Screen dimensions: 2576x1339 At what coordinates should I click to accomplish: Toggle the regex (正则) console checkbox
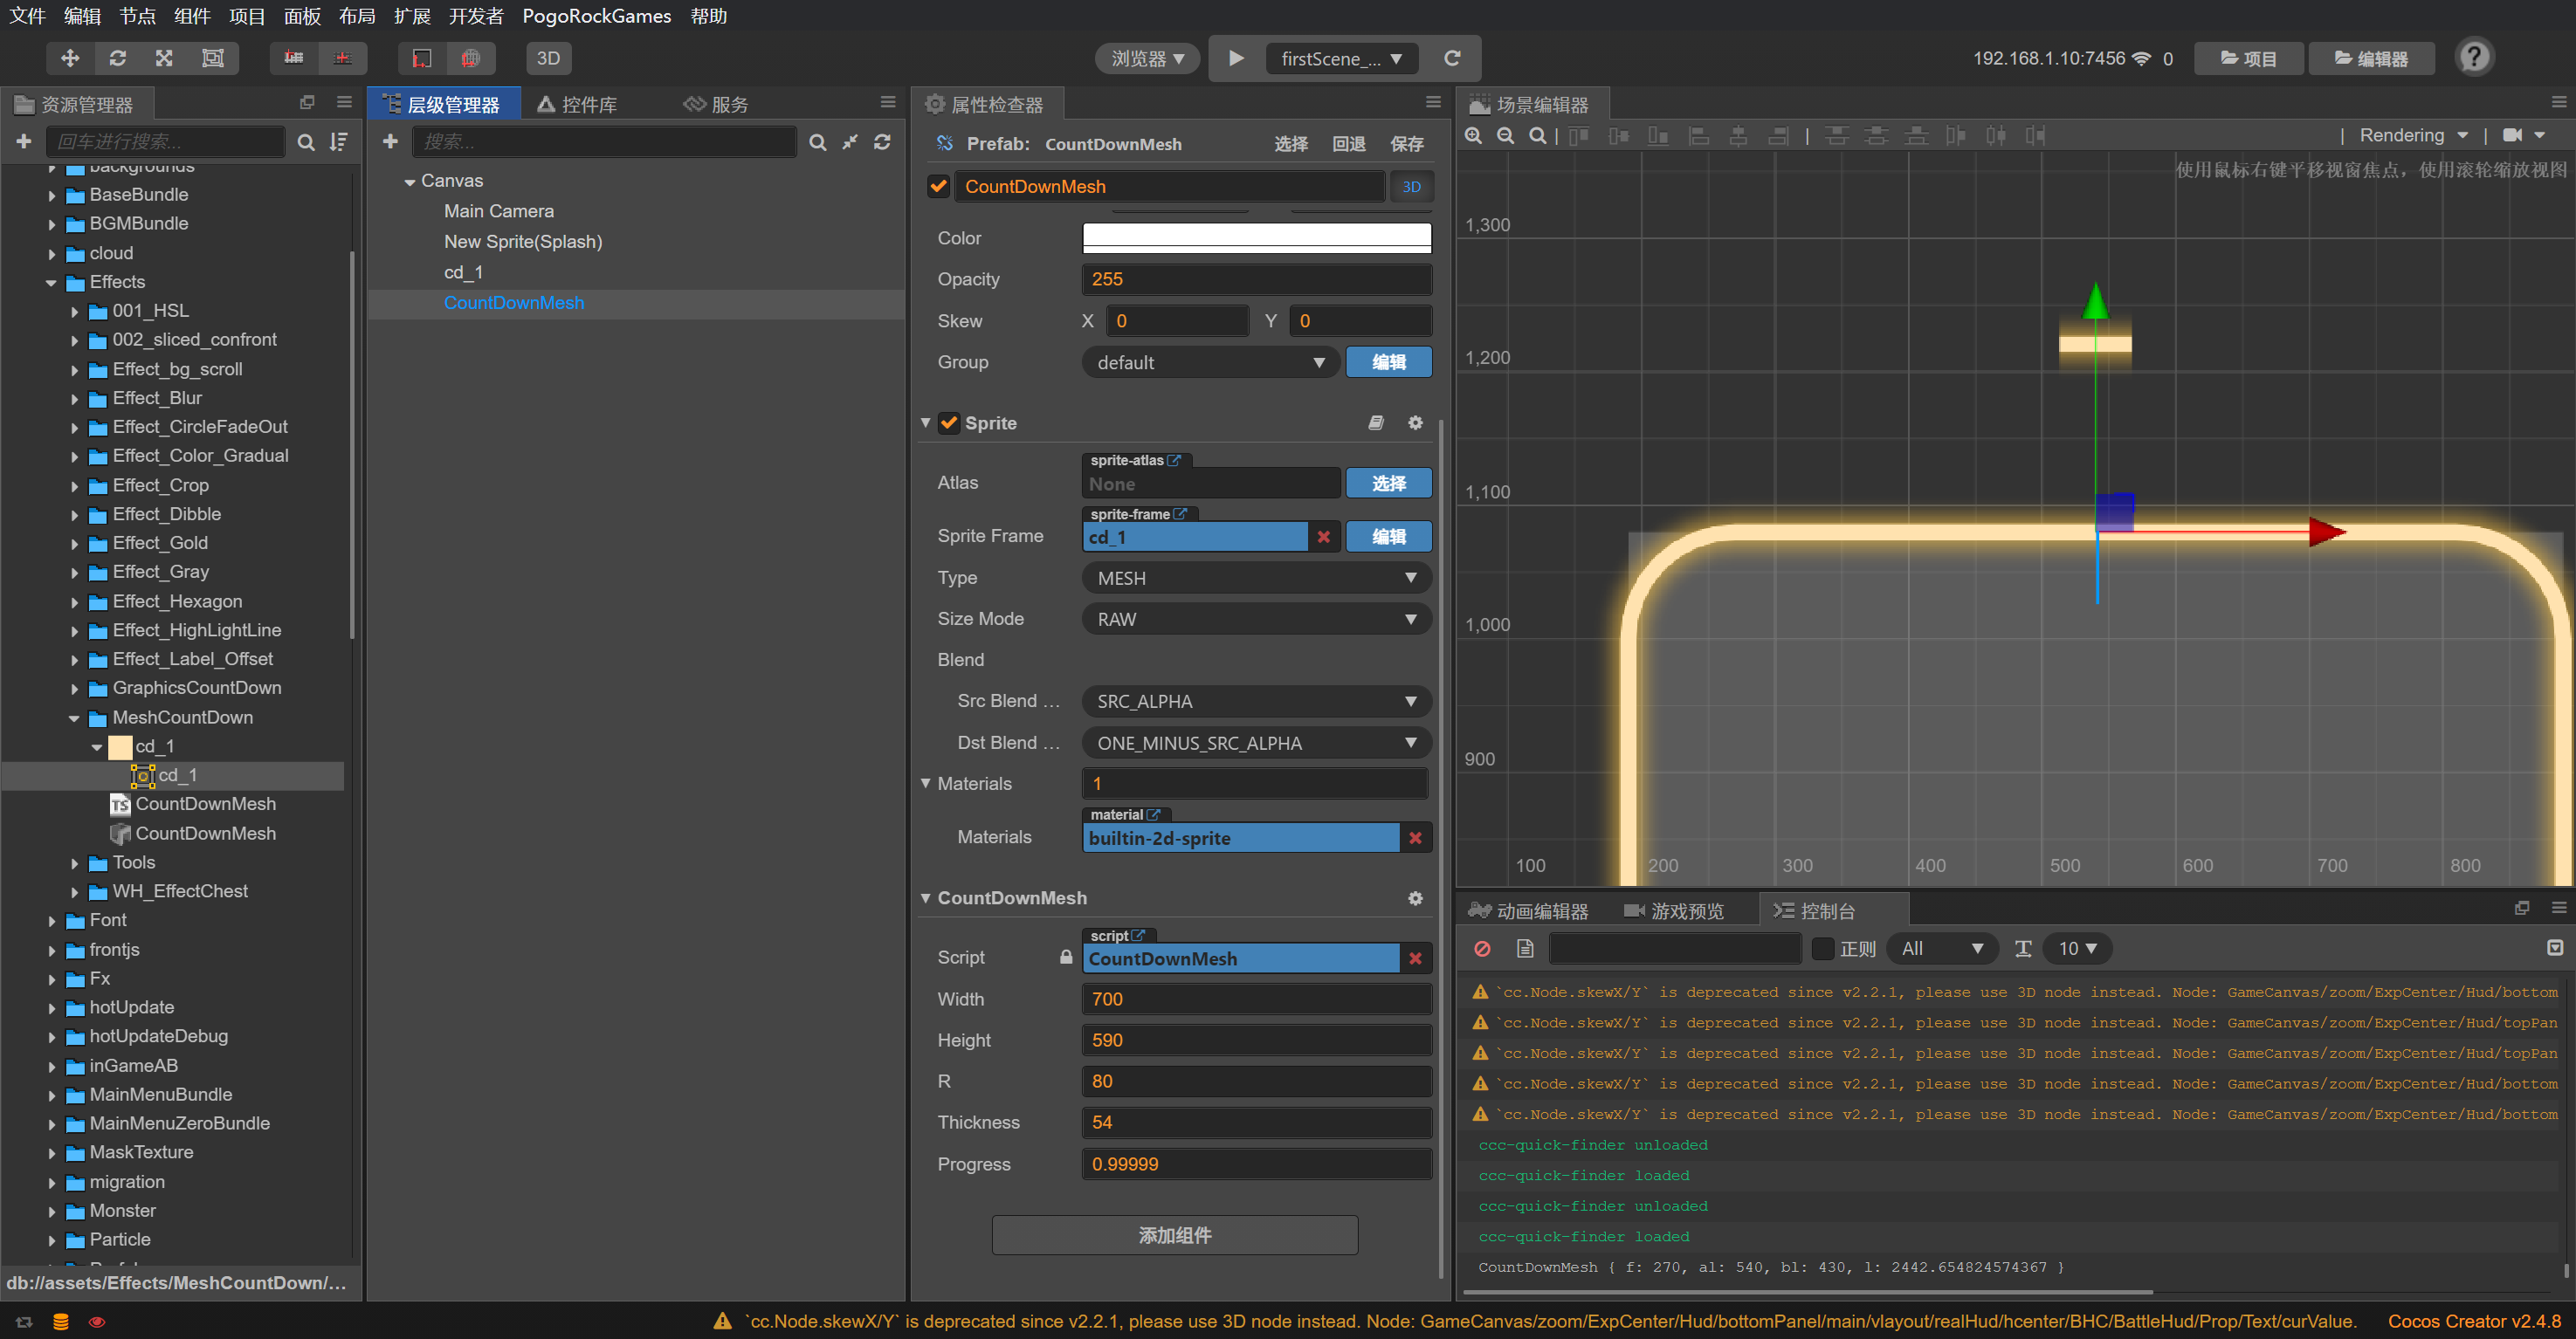pos(1822,948)
